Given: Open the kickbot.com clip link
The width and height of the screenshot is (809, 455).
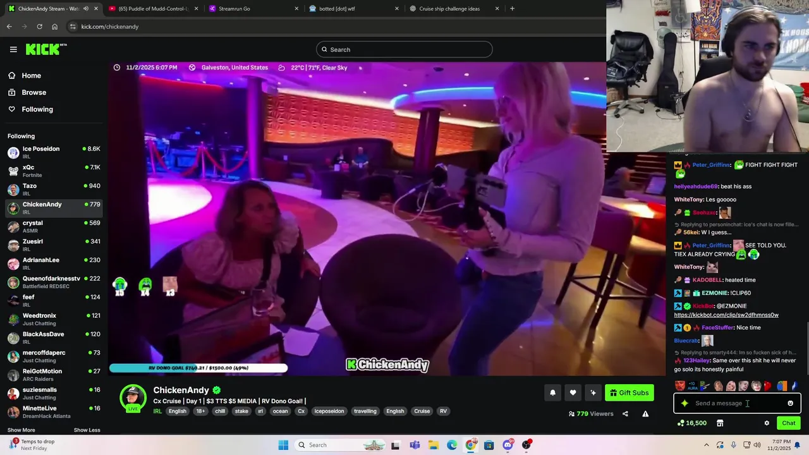Looking at the screenshot, I should 726,315.
